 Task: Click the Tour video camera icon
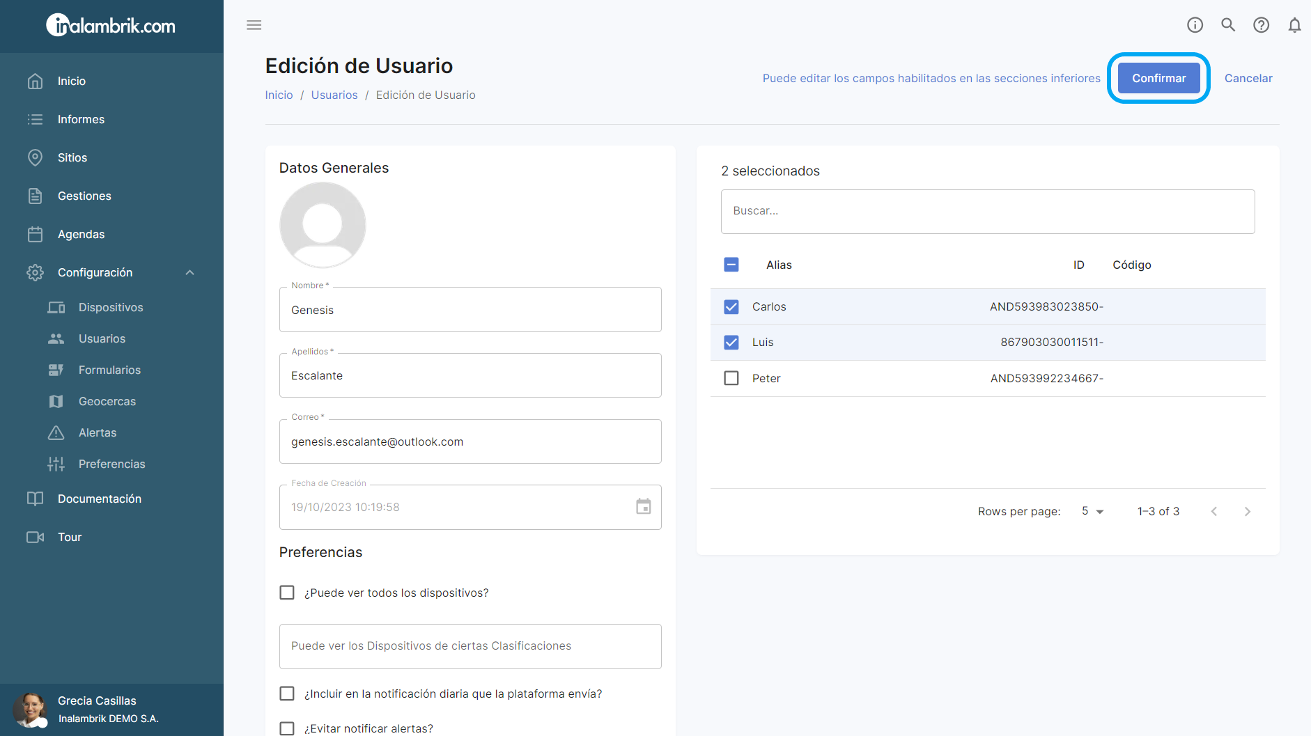[x=36, y=537]
